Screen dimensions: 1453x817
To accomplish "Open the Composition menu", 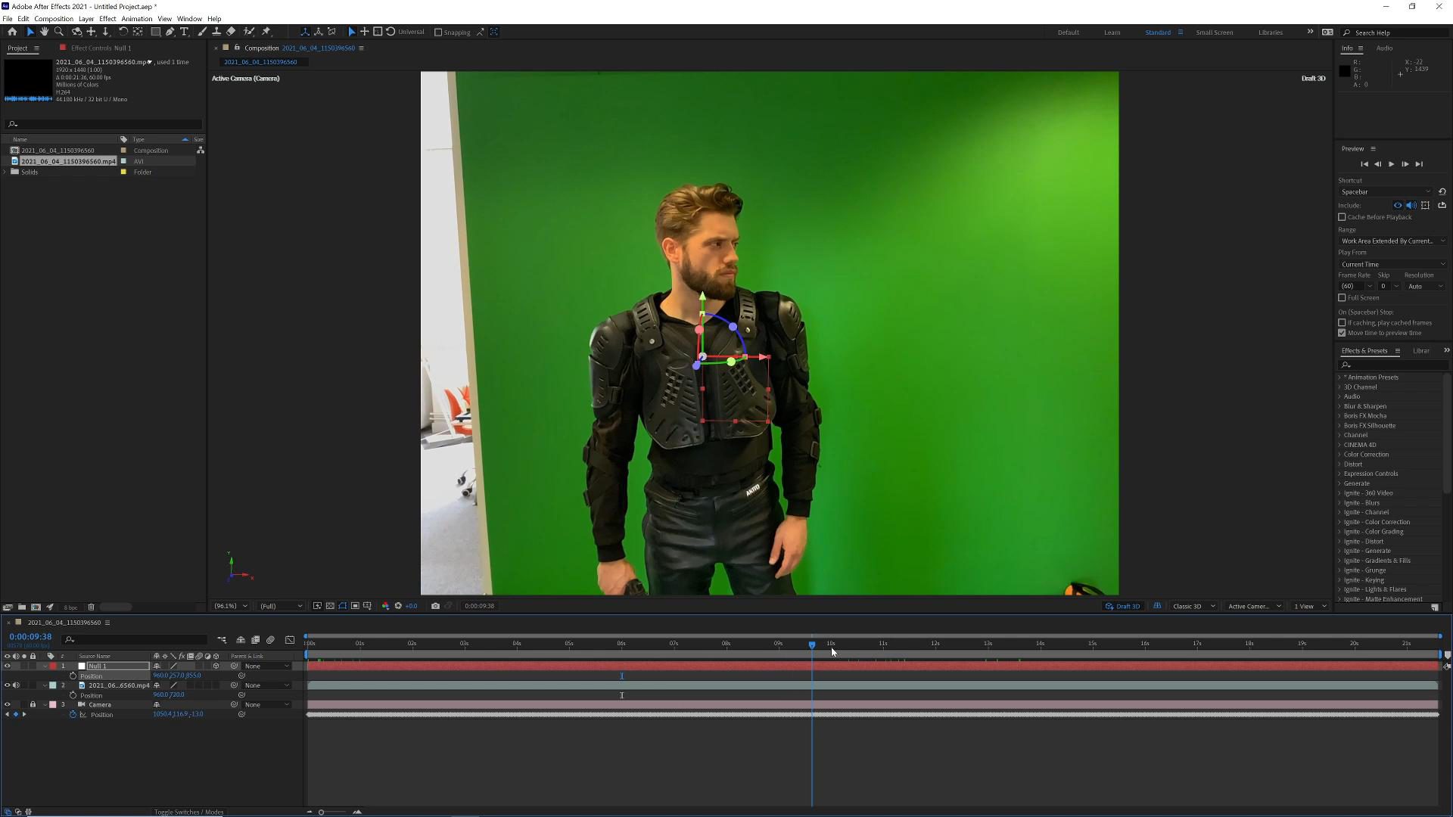I will click(53, 19).
